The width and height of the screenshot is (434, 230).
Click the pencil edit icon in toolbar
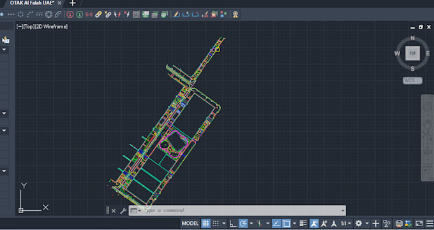click(x=176, y=14)
